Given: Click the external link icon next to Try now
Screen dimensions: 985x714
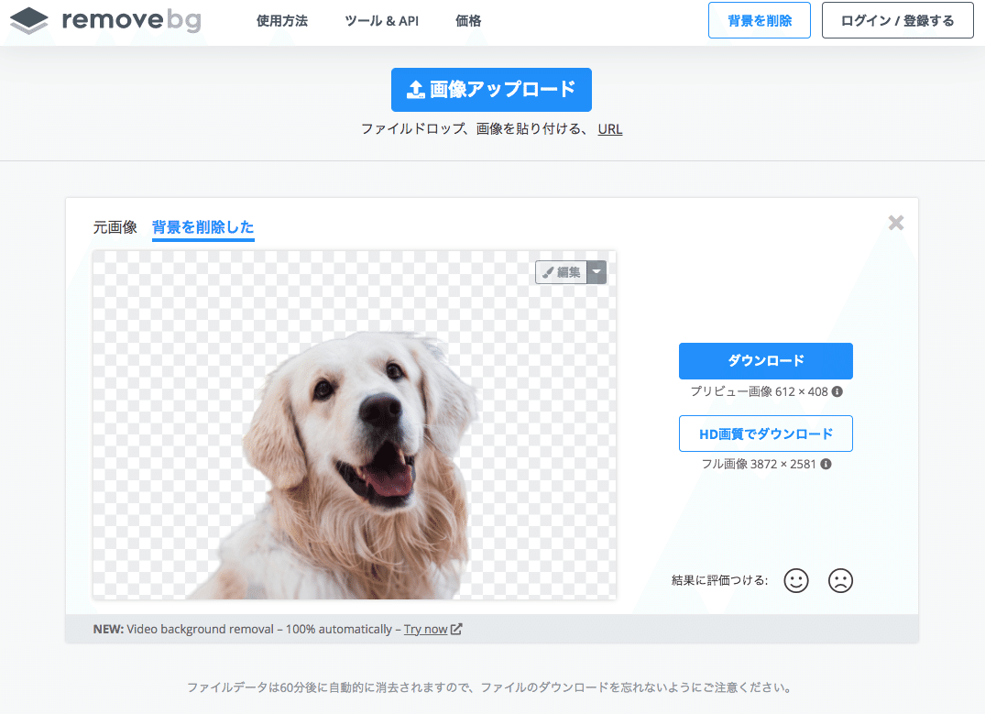Looking at the screenshot, I should pos(455,629).
